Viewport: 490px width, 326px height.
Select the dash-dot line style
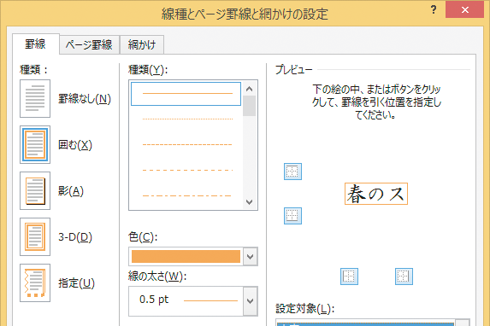pos(186,195)
